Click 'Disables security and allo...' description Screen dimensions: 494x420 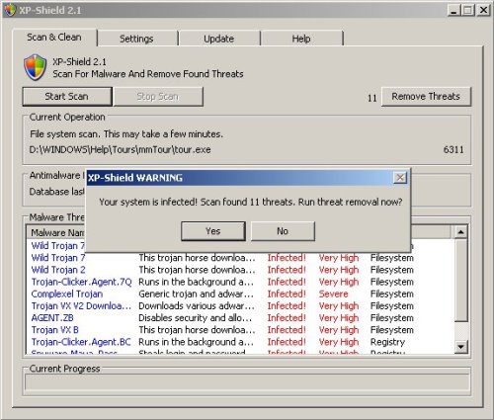click(196, 318)
